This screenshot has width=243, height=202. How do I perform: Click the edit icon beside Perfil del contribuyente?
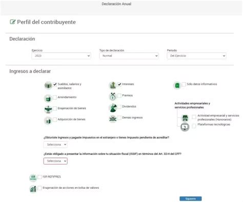pyautogui.click(x=12, y=22)
